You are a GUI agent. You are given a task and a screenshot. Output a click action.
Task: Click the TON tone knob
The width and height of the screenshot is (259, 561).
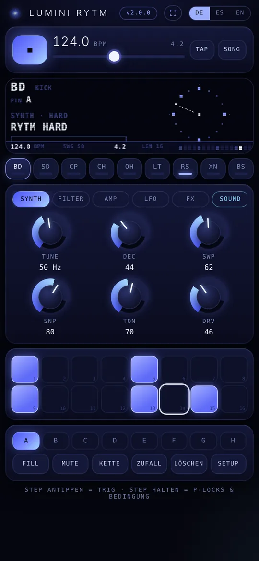pyautogui.click(x=129, y=297)
